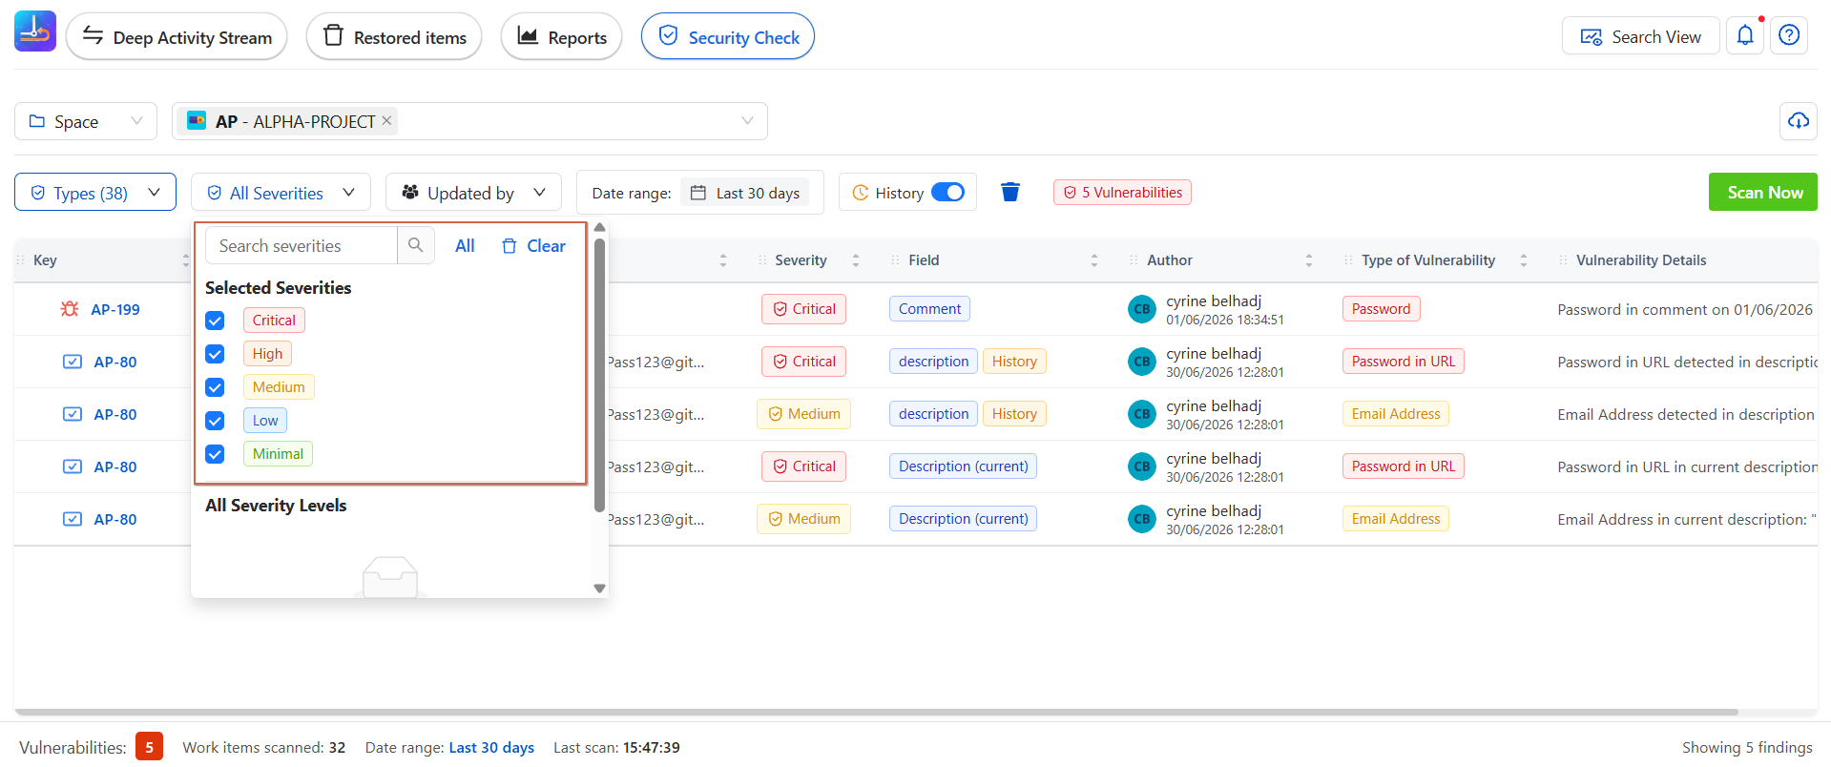Screen dimensions: 1831x767
Task: Uncheck the Medium severity checkbox
Action: [215, 387]
